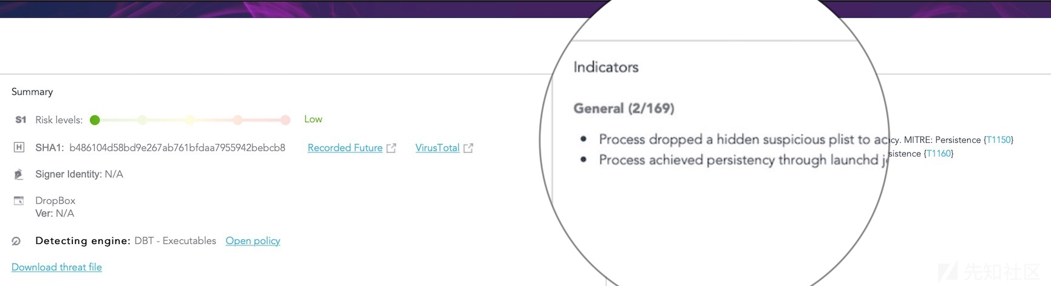Click the SHA1 hash value text
The height and width of the screenshot is (286, 1051).
(x=177, y=148)
